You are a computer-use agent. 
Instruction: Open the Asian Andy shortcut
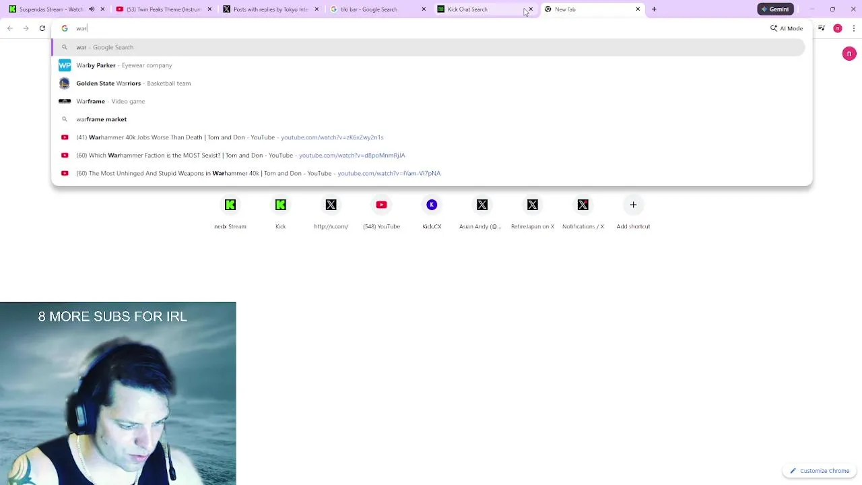pyautogui.click(x=482, y=213)
